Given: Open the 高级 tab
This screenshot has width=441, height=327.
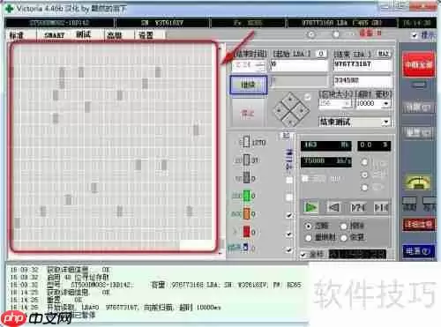Looking at the screenshot, I should pos(115,35).
